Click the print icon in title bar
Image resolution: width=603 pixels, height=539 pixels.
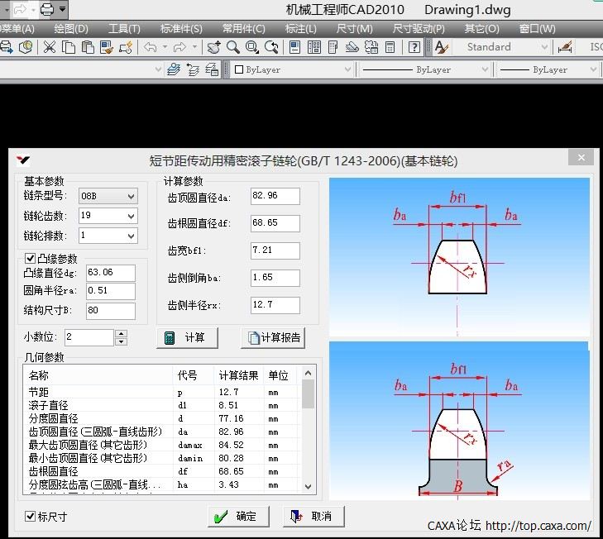pyautogui.click(x=47, y=10)
